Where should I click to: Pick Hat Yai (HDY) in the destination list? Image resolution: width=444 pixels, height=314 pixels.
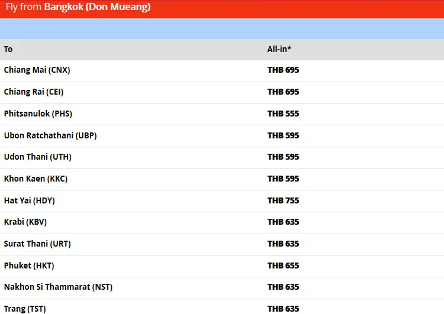click(30, 200)
